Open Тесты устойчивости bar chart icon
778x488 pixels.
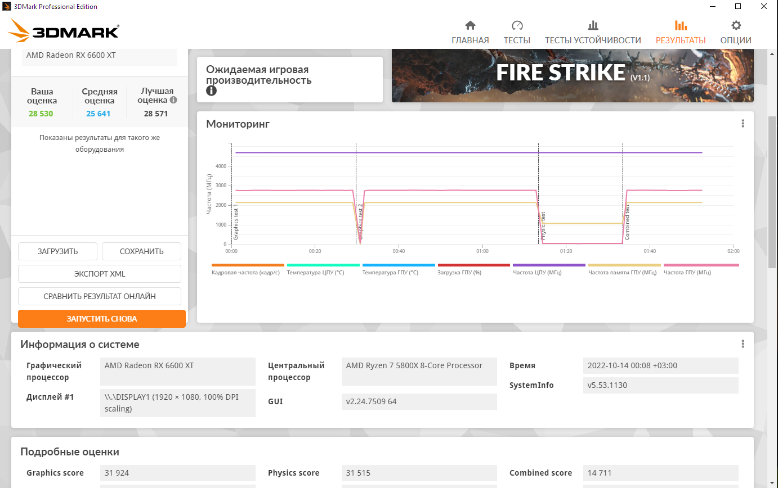click(x=593, y=25)
